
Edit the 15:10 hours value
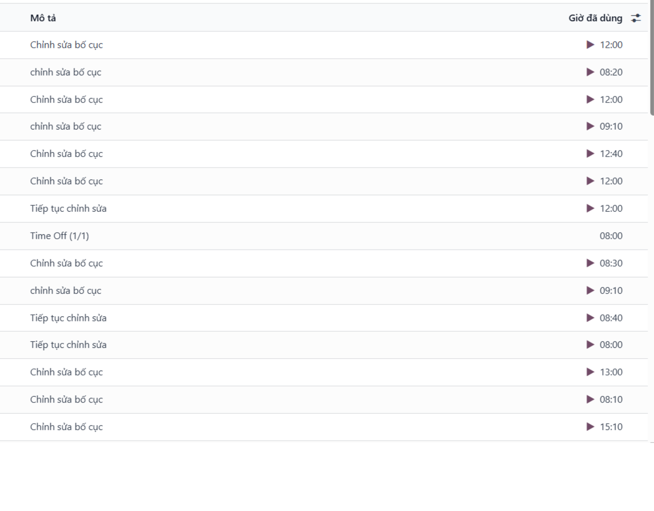[611, 427]
